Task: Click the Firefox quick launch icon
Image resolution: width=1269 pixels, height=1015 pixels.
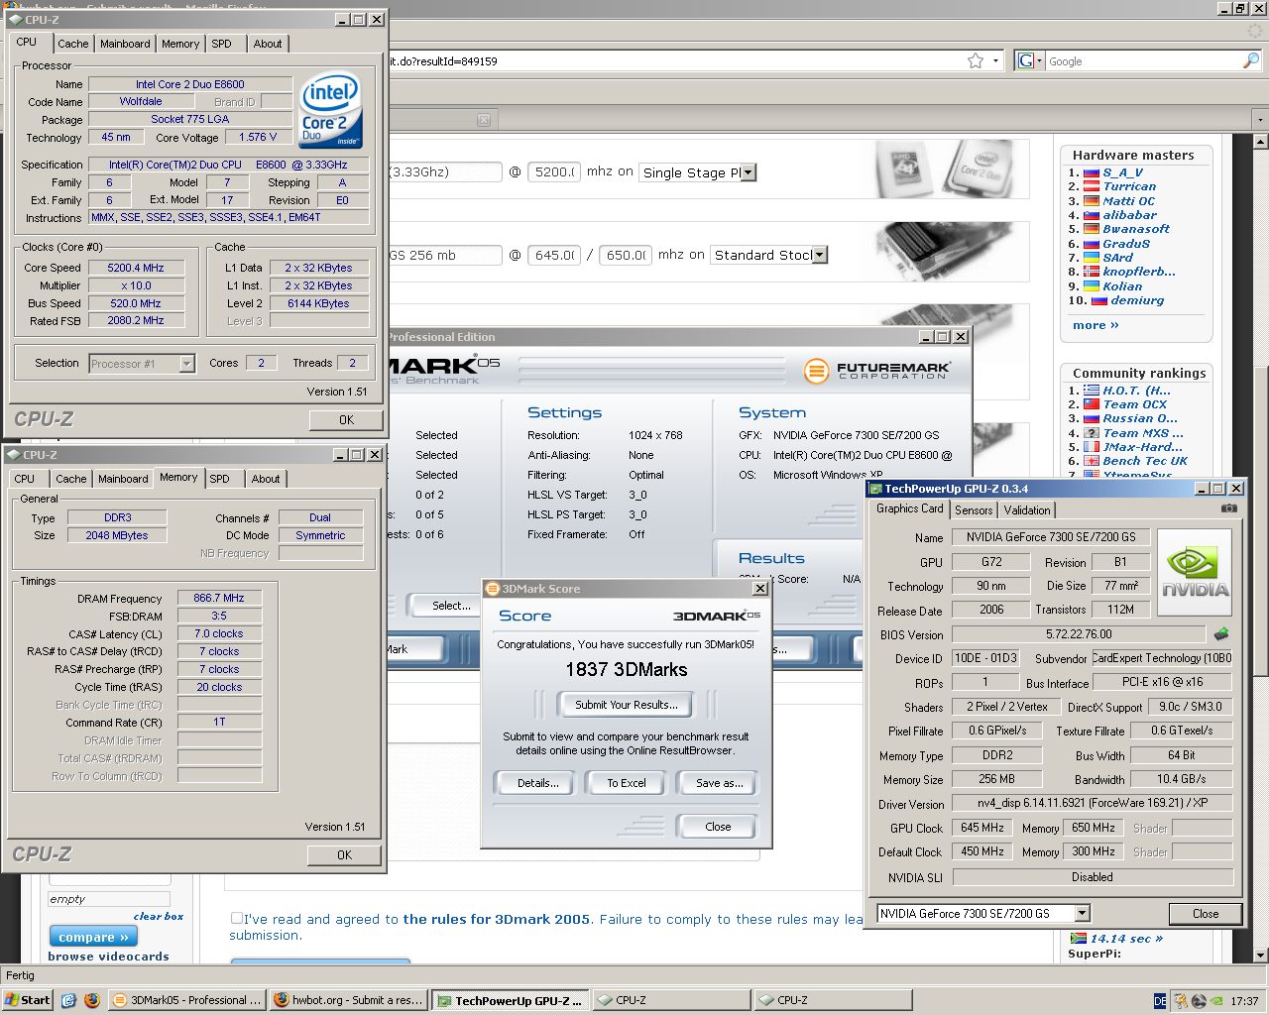Action: 92,1000
